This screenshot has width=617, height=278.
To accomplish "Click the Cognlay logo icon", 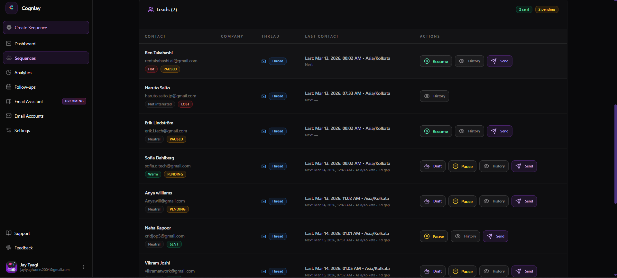I will pyautogui.click(x=12, y=8).
